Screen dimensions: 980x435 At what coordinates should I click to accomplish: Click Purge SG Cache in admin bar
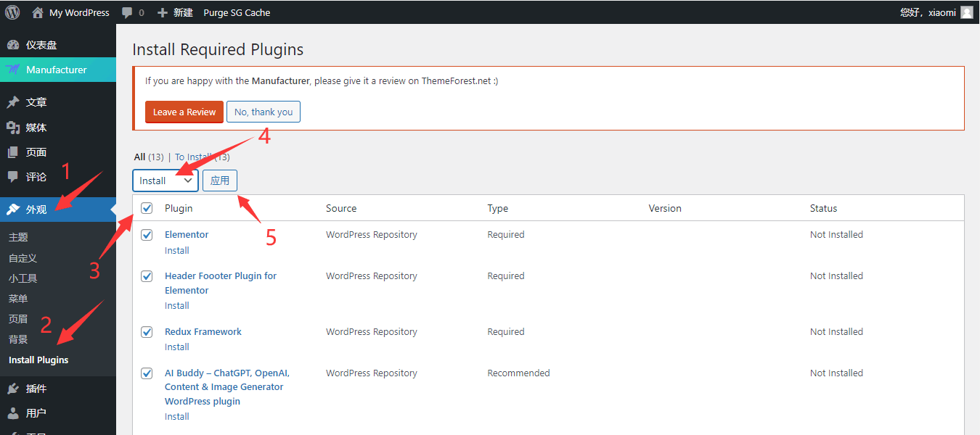pyautogui.click(x=237, y=12)
